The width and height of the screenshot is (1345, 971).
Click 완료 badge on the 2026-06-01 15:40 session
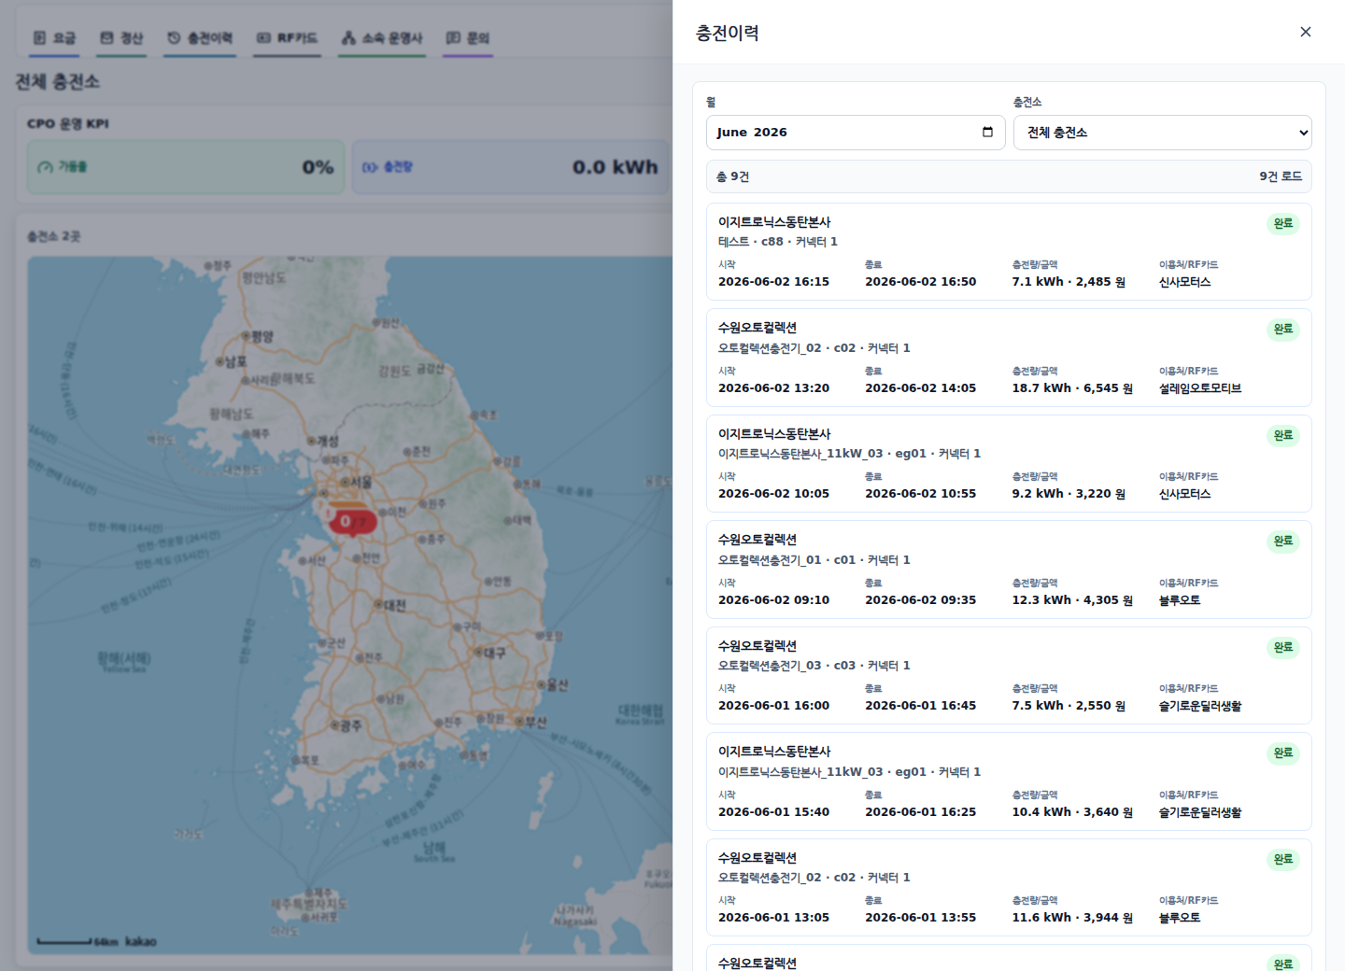[x=1283, y=753]
